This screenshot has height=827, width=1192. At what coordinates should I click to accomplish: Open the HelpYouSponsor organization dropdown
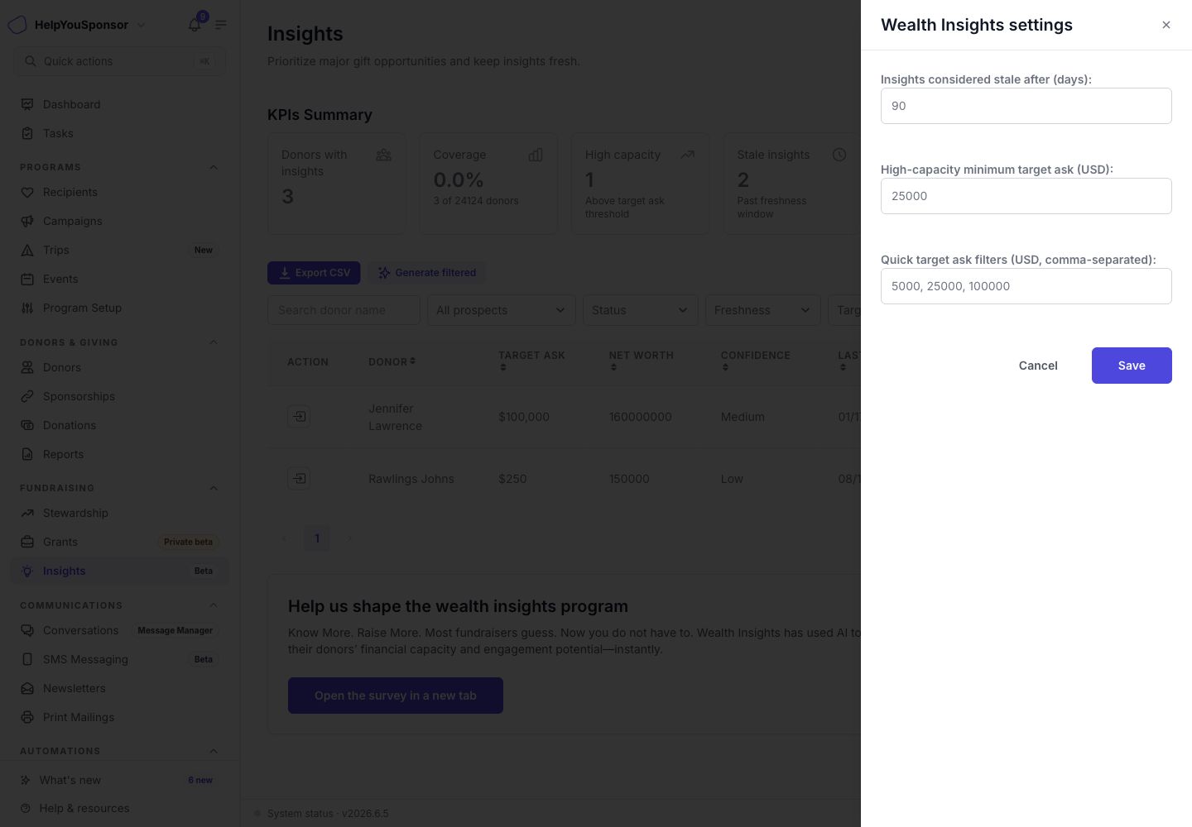(76, 25)
